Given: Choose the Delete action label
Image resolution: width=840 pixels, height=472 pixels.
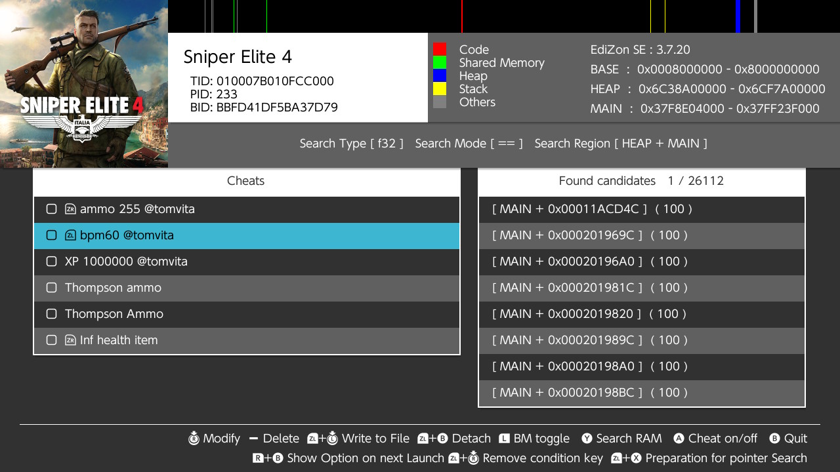Looking at the screenshot, I should click(281, 439).
